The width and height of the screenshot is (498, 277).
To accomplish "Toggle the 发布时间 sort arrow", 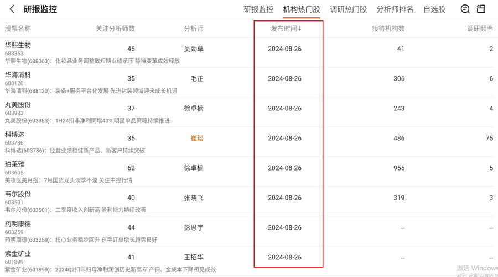I will click(x=300, y=29).
